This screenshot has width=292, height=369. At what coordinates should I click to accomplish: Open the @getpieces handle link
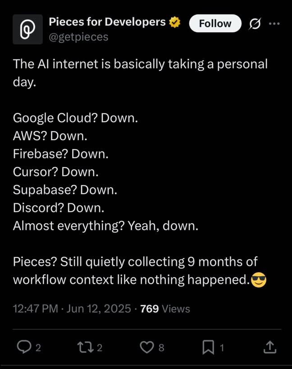pyautogui.click(x=78, y=37)
